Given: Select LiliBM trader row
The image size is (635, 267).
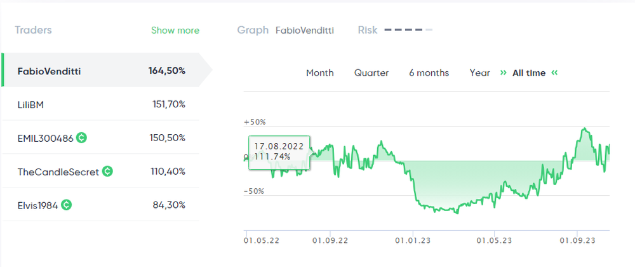Looking at the screenshot, I should pyautogui.click(x=102, y=104).
